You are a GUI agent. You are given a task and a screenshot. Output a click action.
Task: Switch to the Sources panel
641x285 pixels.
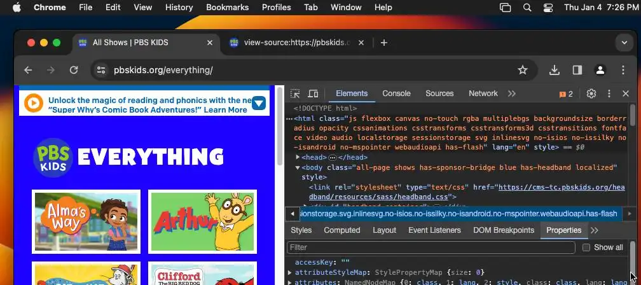(439, 94)
